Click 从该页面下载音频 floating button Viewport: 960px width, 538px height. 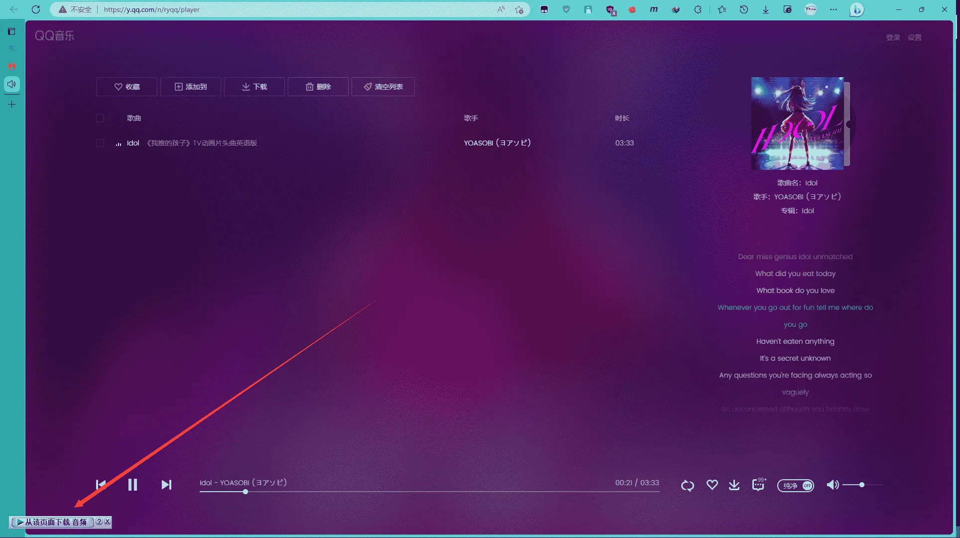[x=52, y=522]
